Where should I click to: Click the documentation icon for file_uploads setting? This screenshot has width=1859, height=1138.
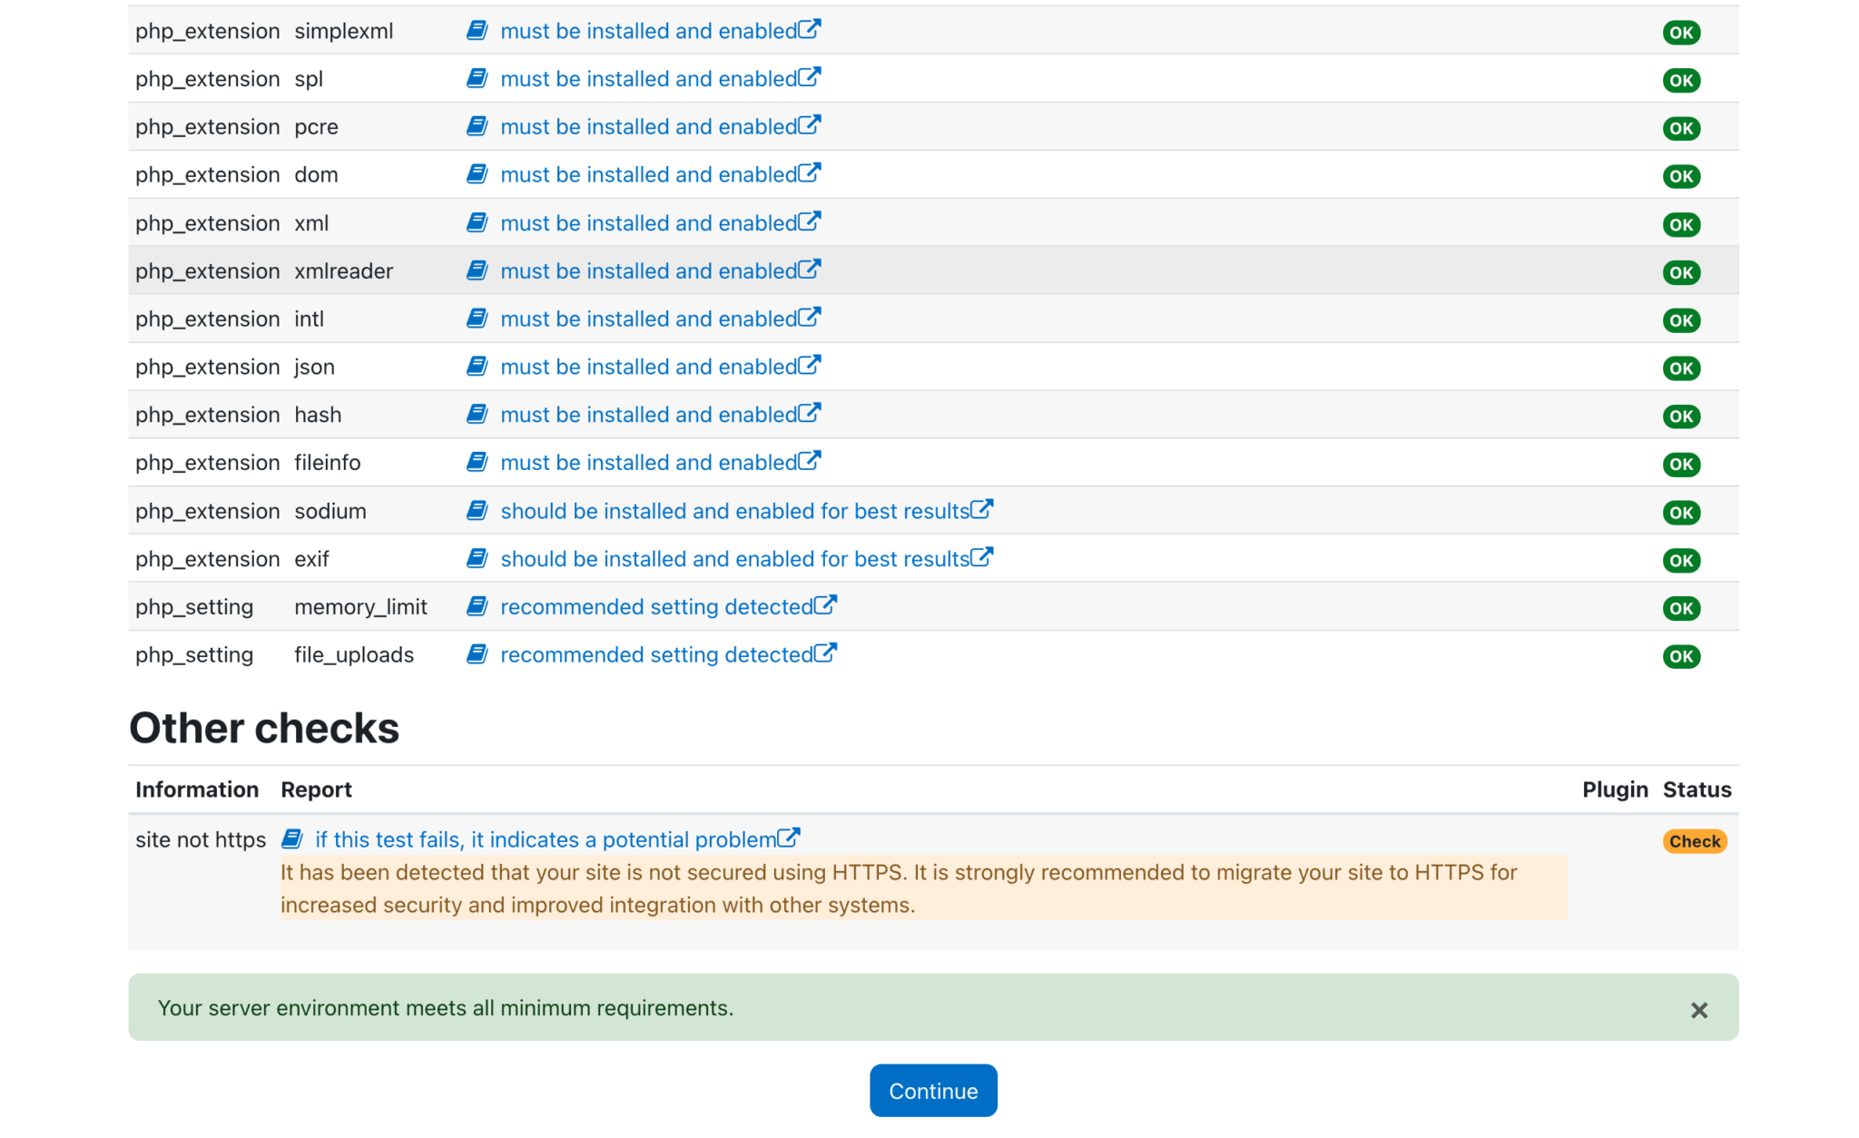click(x=477, y=653)
